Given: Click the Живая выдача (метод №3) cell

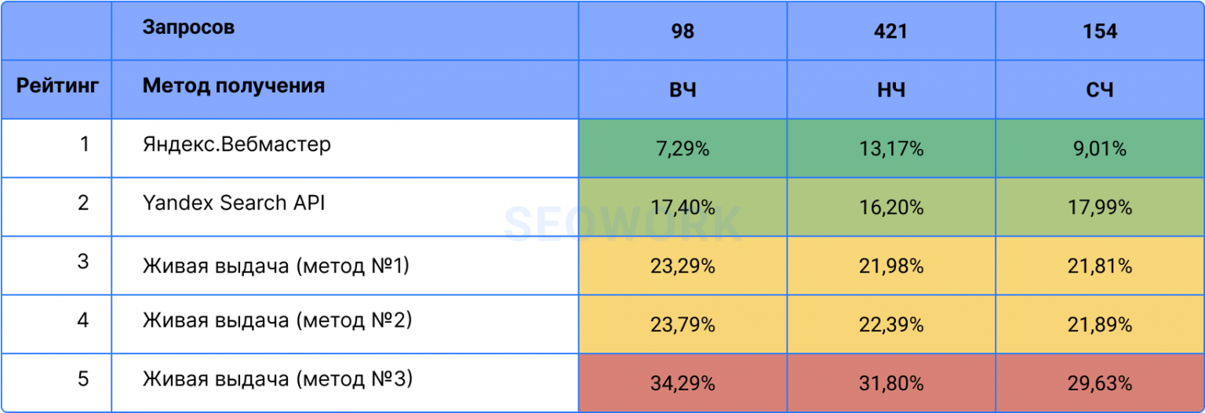Looking at the screenshot, I should pyautogui.click(x=278, y=380).
